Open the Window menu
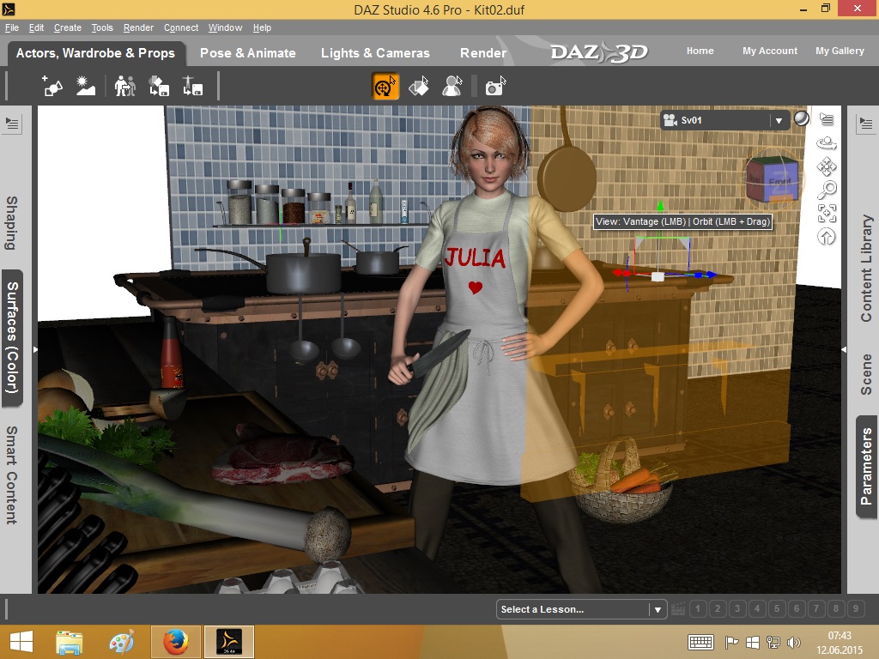The width and height of the screenshot is (879, 659). (x=226, y=27)
